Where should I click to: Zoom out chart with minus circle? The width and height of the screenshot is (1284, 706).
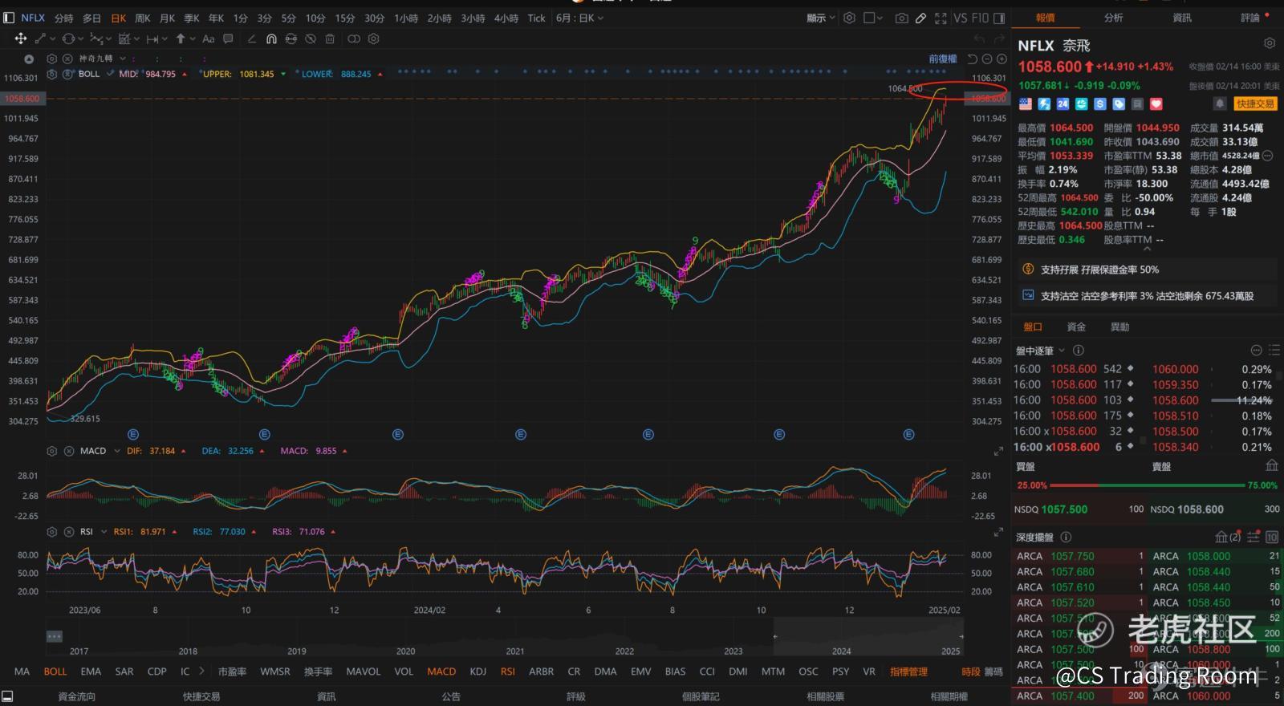988,59
